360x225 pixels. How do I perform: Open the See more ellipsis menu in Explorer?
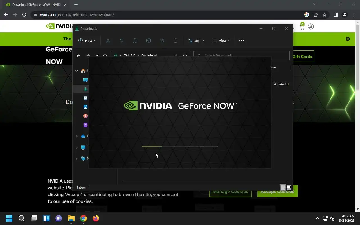pyautogui.click(x=241, y=40)
